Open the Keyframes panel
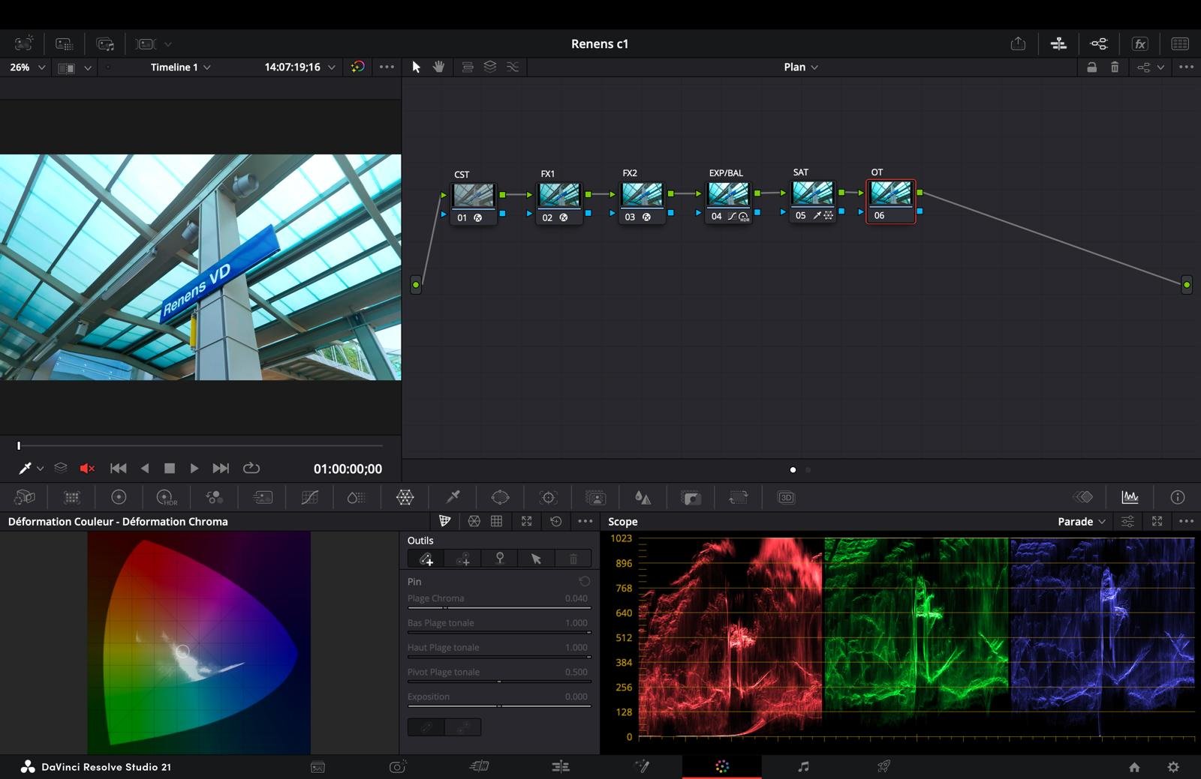 click(x=1082, y=496)
